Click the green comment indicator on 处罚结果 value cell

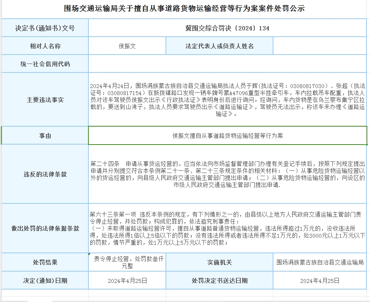90,254
